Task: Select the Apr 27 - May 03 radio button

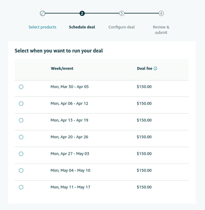Action: (21, 154)
